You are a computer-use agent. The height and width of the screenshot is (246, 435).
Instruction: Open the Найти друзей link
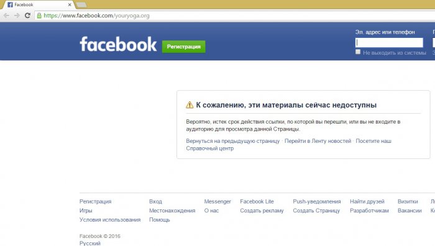coord(367,201)
